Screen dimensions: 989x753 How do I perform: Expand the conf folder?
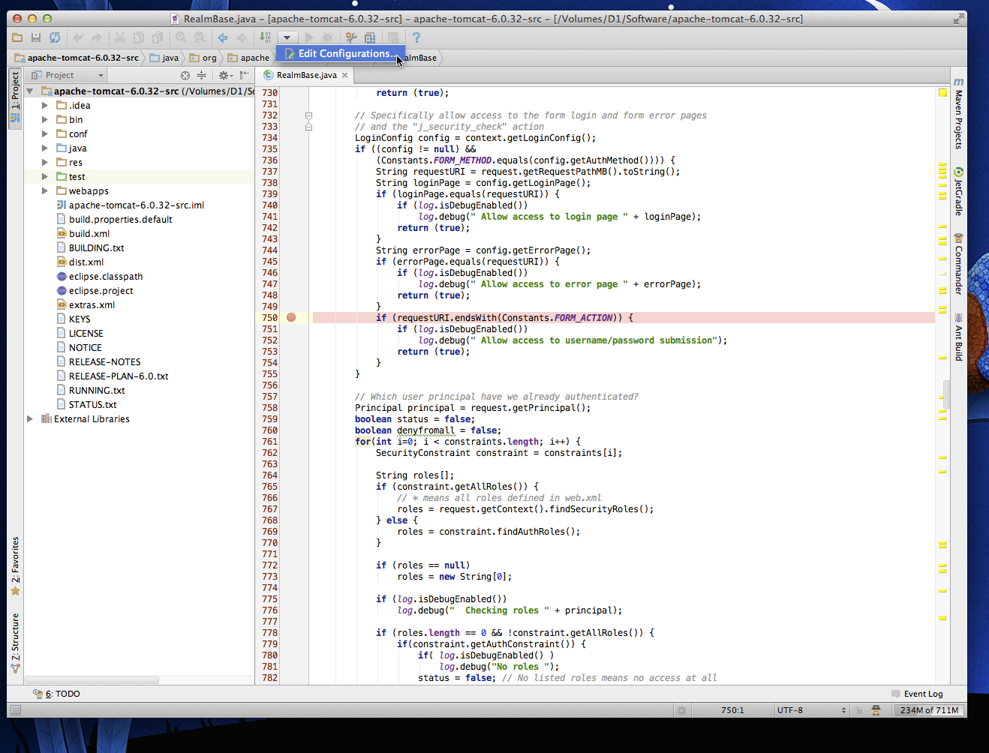point(44,134)
